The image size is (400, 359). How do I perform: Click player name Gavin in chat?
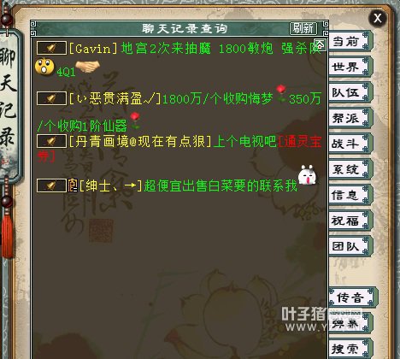click(93, 49)
